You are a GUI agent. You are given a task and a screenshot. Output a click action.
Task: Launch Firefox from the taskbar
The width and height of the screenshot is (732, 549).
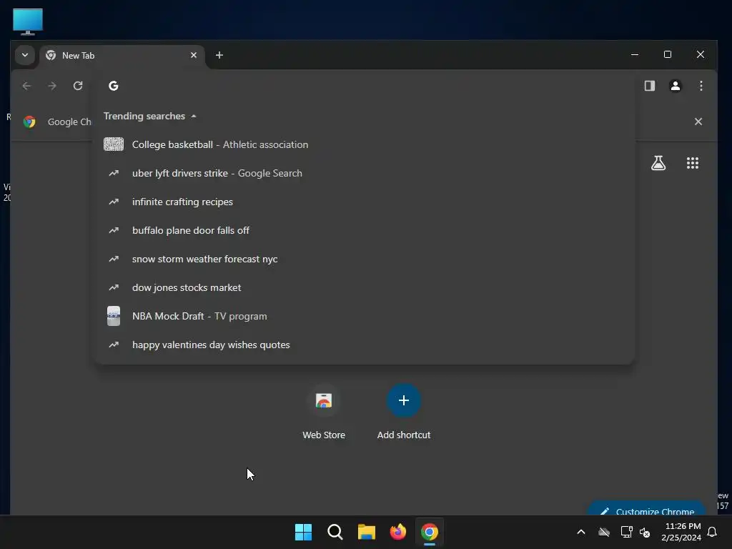[397, 532]
